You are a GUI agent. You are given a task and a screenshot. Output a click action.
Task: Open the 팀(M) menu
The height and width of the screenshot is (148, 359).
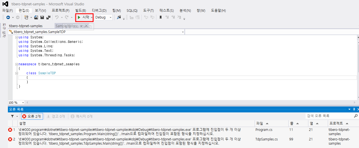[116, 11]
